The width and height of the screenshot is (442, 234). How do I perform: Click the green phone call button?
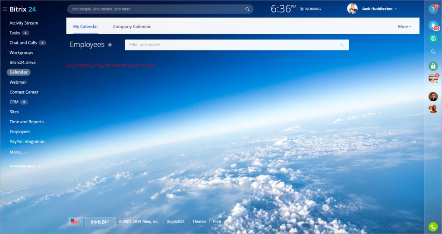tap(433, 227)
